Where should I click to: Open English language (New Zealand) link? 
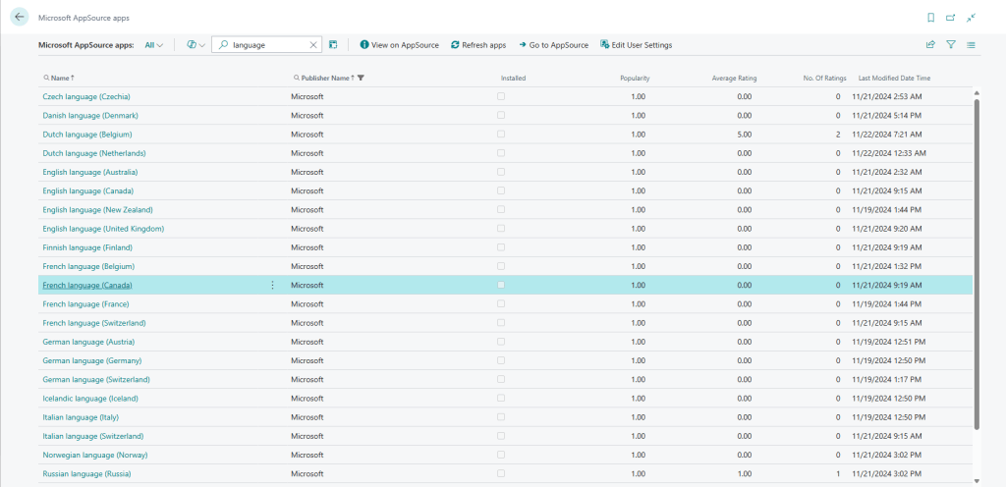97,209
